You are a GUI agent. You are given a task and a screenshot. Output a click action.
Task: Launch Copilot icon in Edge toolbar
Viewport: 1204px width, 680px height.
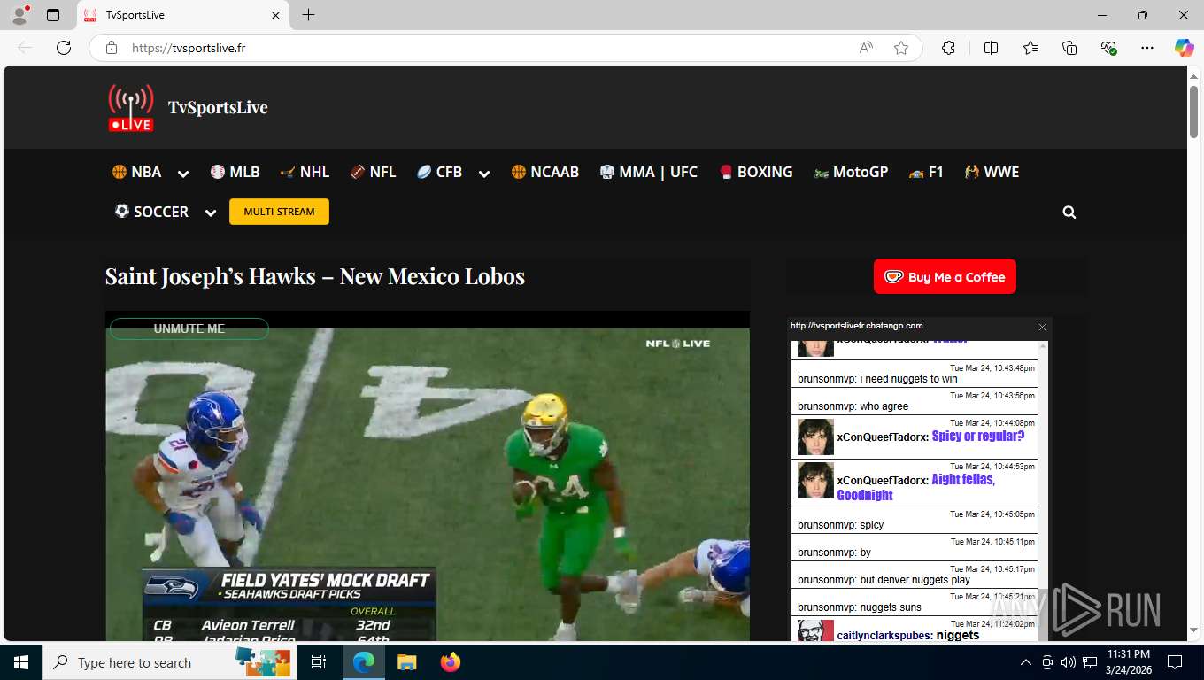[1185, 48]
